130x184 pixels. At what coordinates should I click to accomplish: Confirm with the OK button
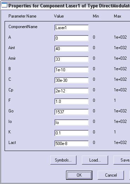pyautogui.click(x=79, y=175)
